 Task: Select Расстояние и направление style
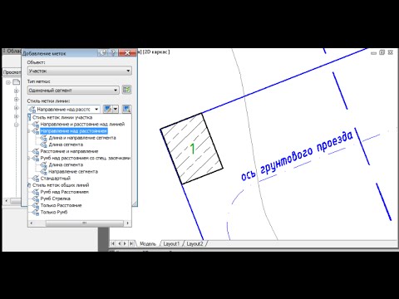pos(69,151)
